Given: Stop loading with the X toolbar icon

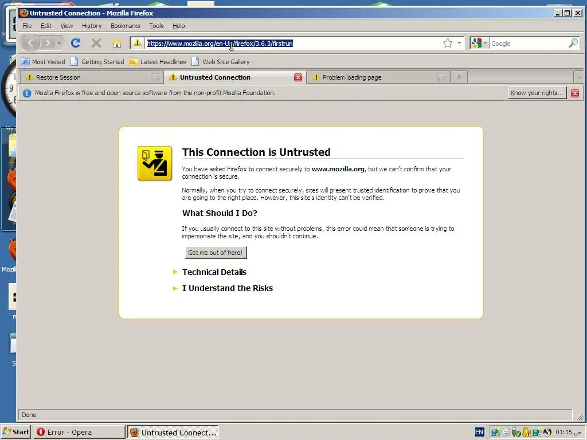Looking at the screenshot, I should click(x=96, y=44).
